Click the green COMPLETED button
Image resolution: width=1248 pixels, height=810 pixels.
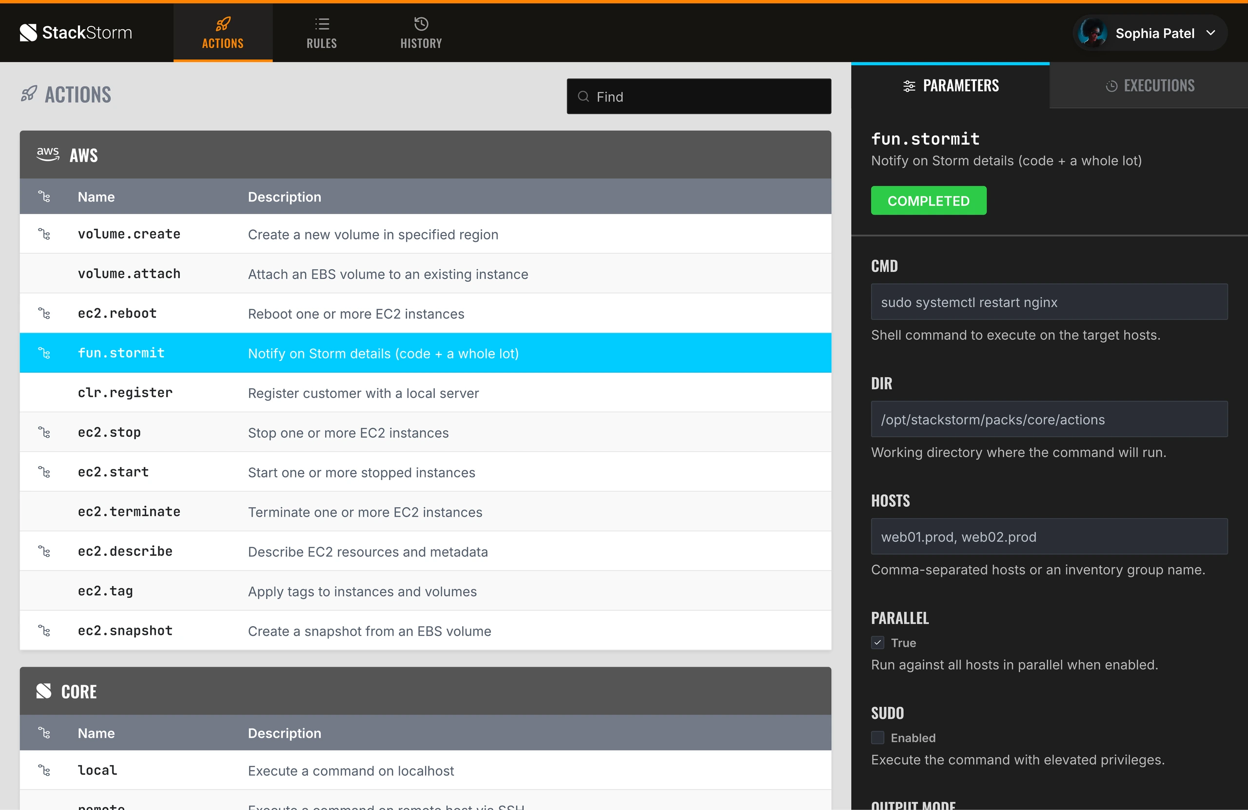929,200
